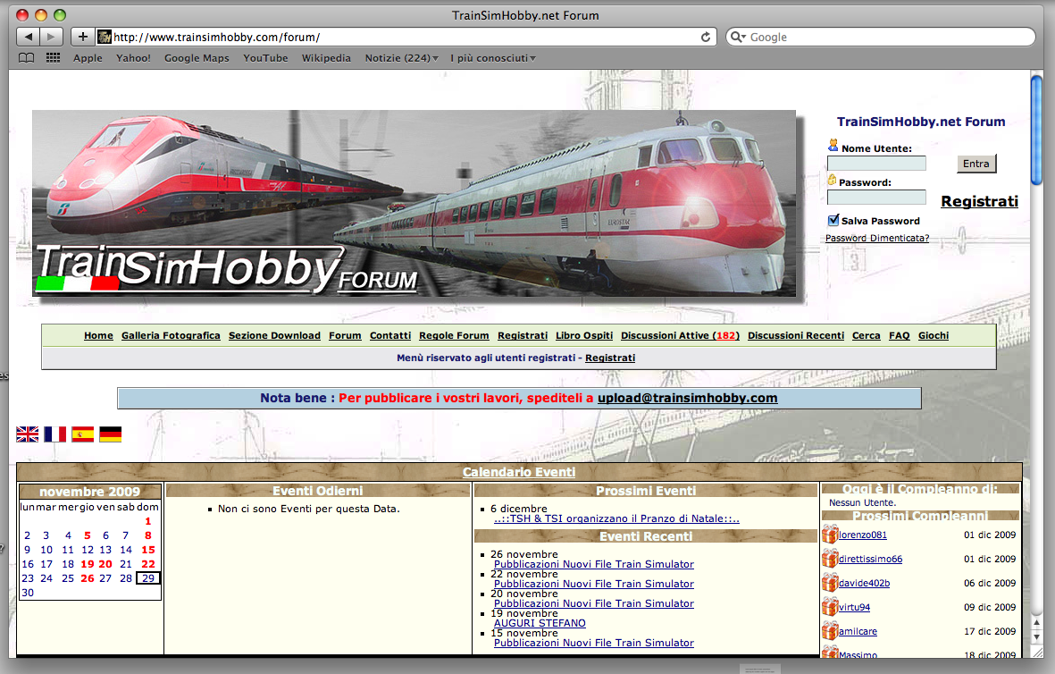Open Calendario Eventi heading link
Screen dimensions: 1055x674
519,472
